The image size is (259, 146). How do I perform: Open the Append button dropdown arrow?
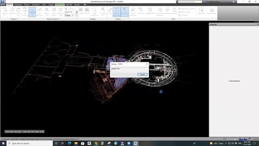(5, 15)
